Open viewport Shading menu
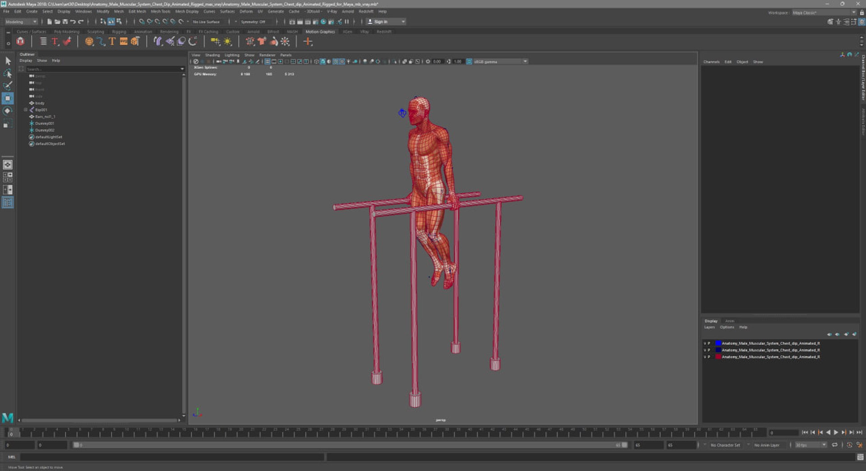866x471 pixels. pyautogui.click(x=212, y=55)
